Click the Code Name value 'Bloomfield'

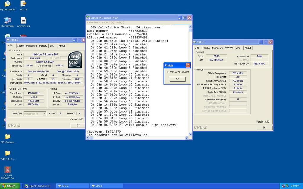[35, 58]
